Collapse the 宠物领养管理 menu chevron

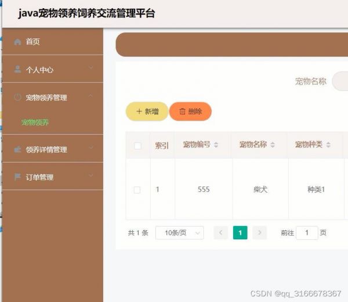(x=90, y=95)
